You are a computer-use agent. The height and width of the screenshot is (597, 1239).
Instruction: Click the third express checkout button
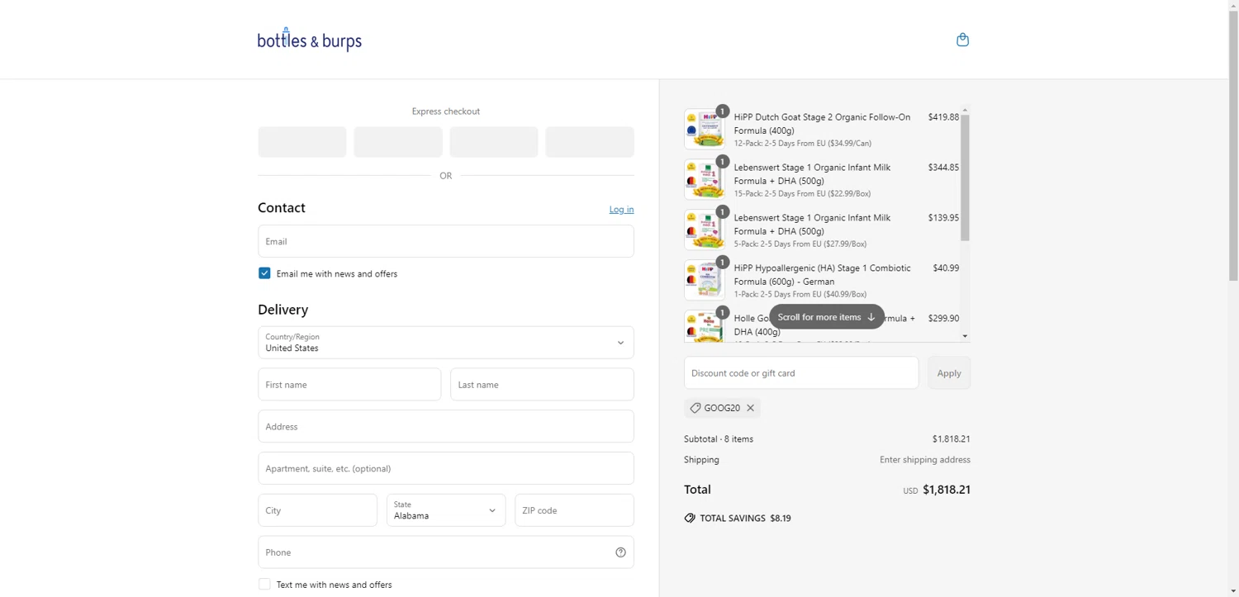point(494,142)
